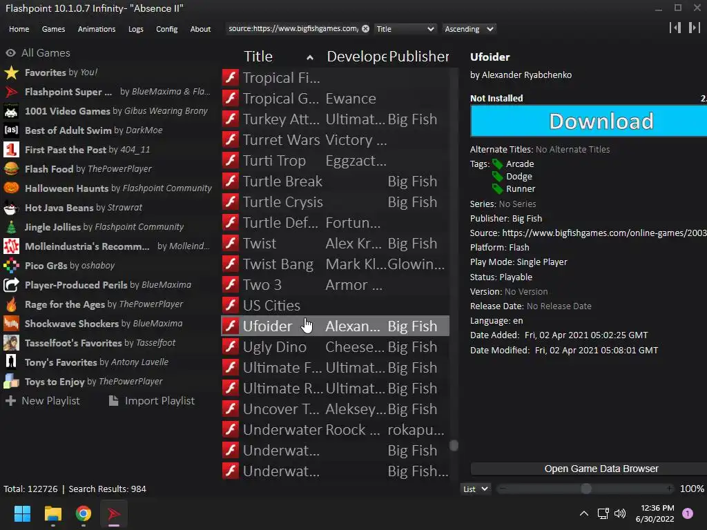Click Flash icon of Ugly Dino row
Viewport: 707px width, 530px height.
(x=231, y=347)
